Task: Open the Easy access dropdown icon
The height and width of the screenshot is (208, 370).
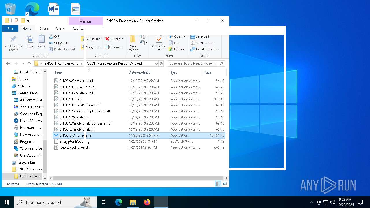Action: [144, 43]
